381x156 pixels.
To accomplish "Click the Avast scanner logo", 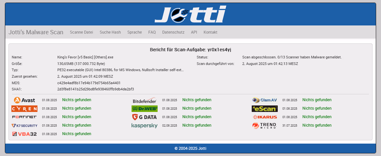I will click(x=24, y=100).
